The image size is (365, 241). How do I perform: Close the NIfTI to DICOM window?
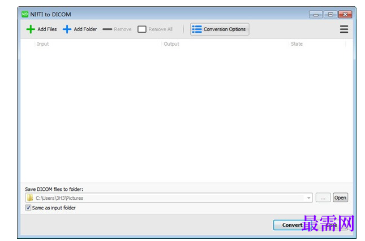point(345,15)
